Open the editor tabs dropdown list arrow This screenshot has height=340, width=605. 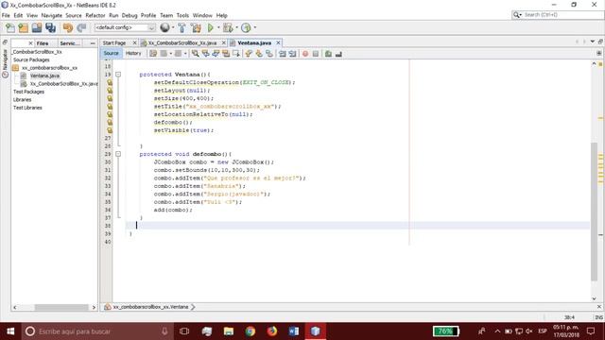coord(593,42)
